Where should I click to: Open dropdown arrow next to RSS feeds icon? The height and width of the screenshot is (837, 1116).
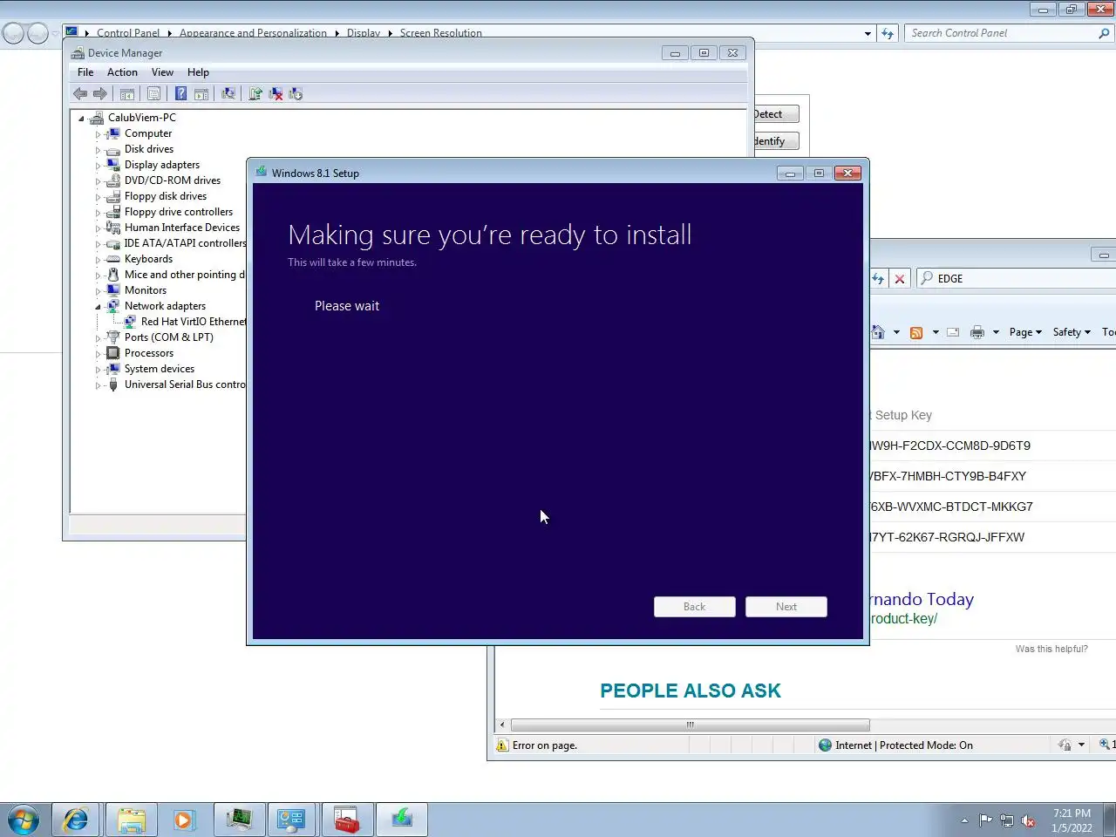pos(936,332)
